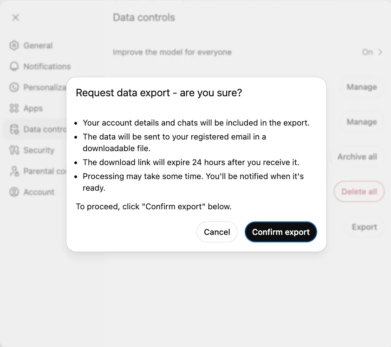The width and height of the screenshot is (391, 347).
Task: Click the Apps grid icon
Action: (14, 108)
